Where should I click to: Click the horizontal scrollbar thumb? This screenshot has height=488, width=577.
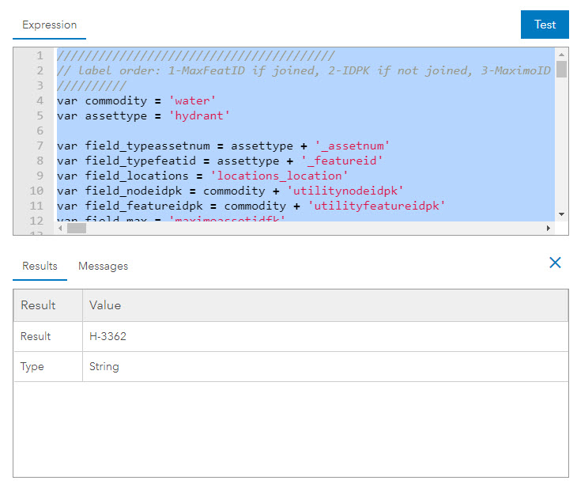click(x=76, y=228)
